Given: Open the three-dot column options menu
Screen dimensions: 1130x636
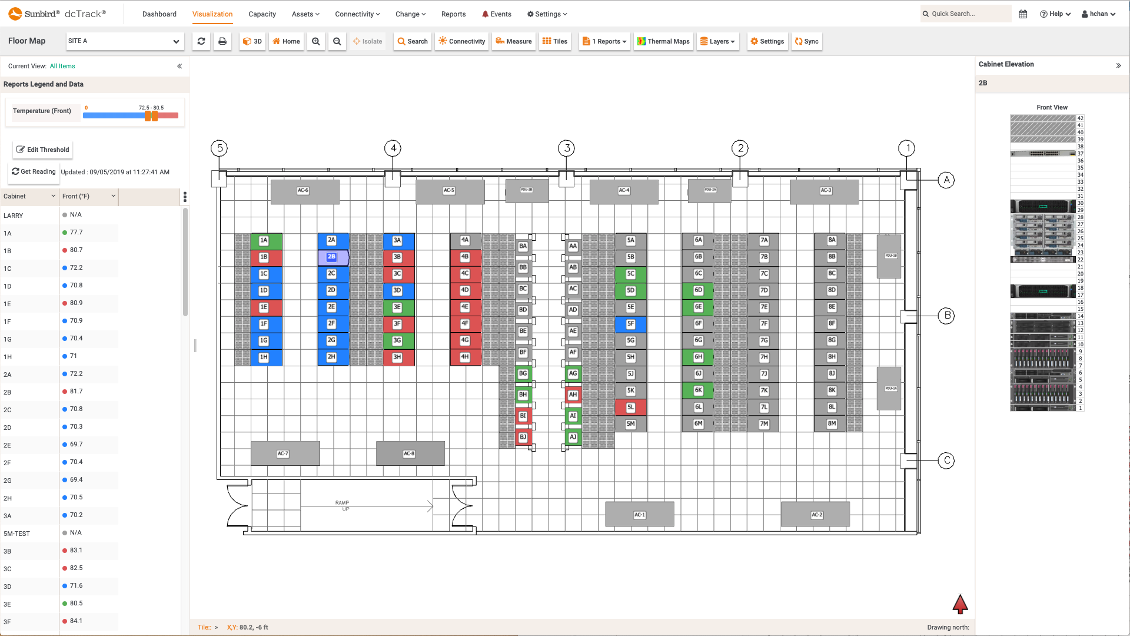Looking at the screenshot, I should (185, 197).
